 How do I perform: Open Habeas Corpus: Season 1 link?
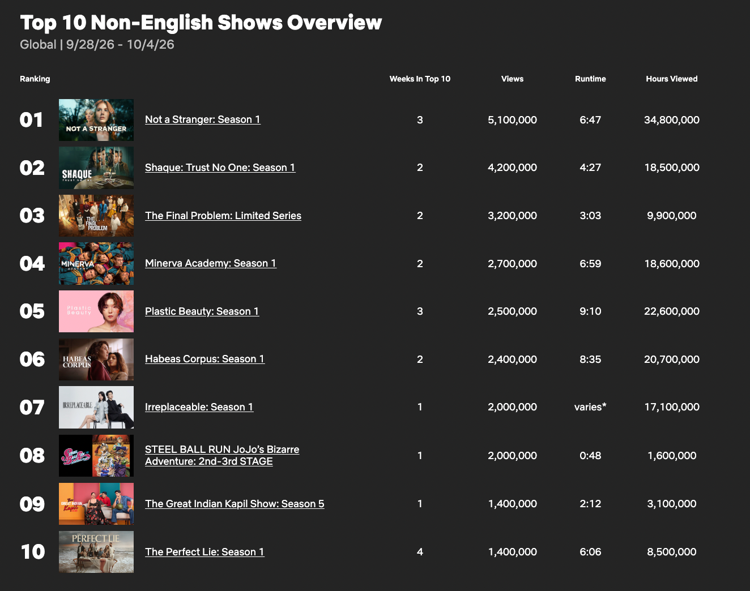205,359
